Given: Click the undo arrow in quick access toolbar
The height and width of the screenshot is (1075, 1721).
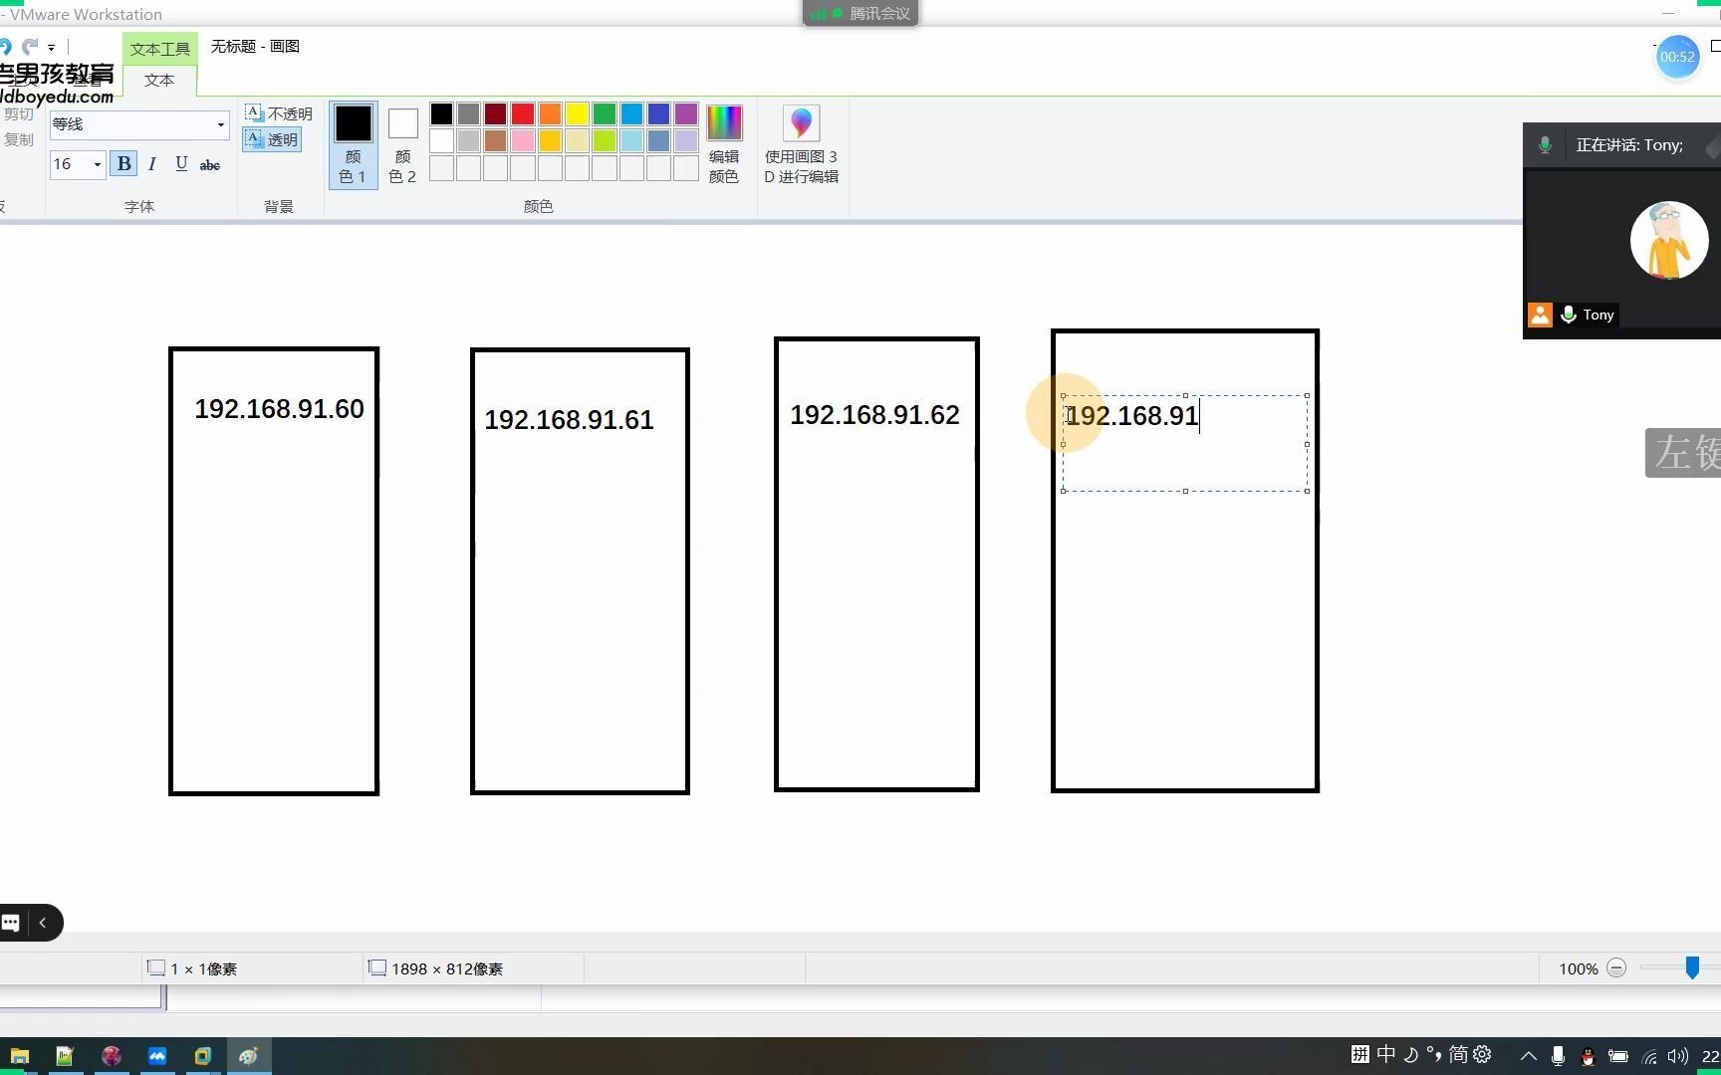Looking at the screenshot, I should coord(5,47).
